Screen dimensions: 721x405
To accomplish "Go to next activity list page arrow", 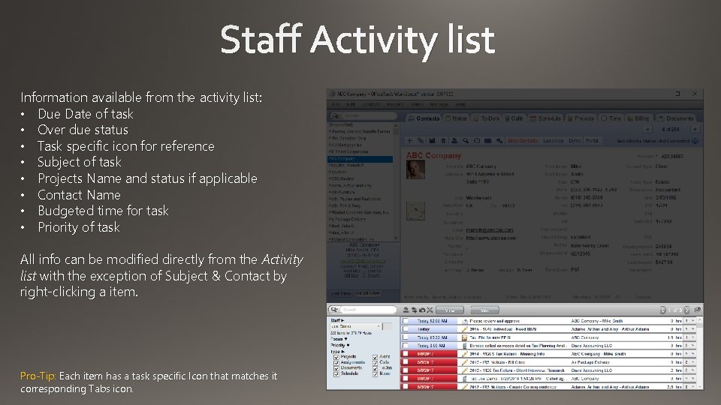I will [687, 310].
